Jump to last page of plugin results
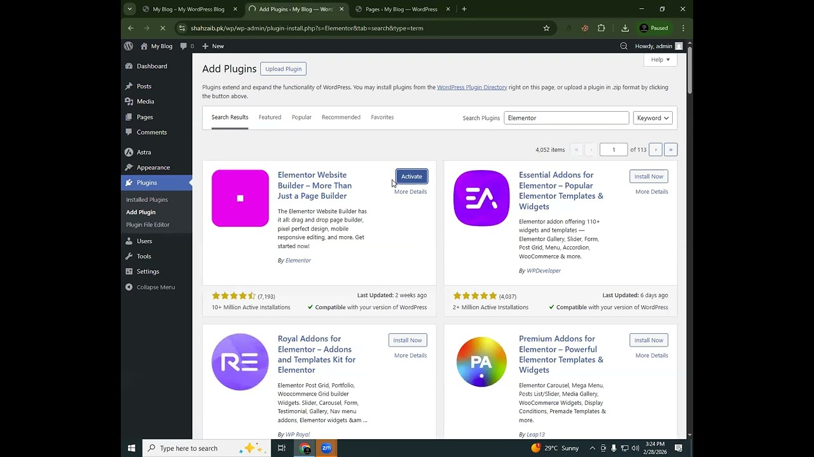The height and width of the screenshot is (457, 814). click(670, 150)
